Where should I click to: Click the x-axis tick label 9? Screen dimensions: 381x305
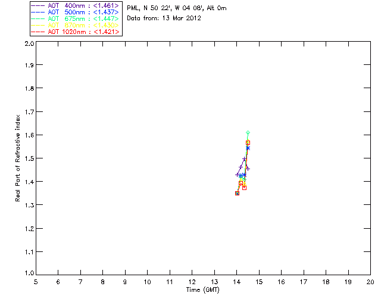[x=125, y=282]
